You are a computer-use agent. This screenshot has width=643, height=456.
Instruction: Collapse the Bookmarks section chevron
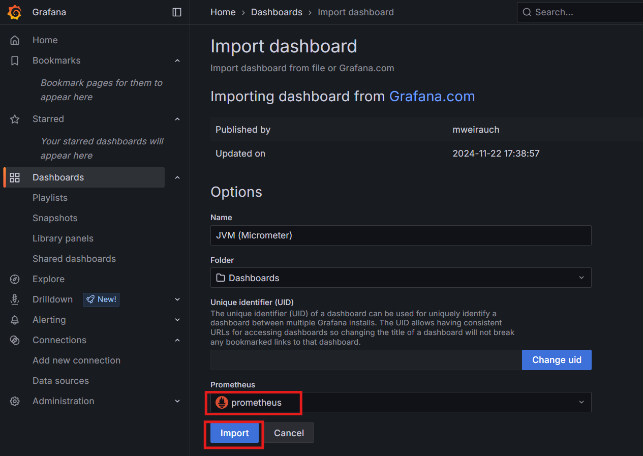point(177,60)
